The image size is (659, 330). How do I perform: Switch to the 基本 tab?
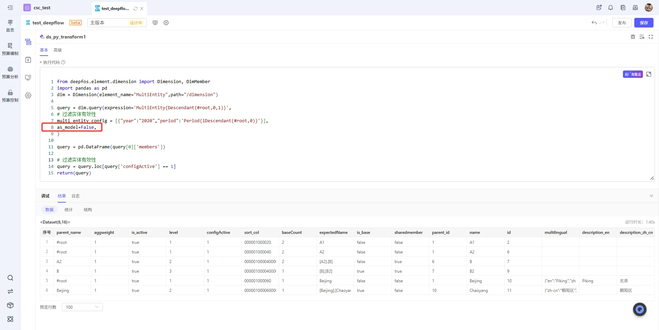click(44, 50)
